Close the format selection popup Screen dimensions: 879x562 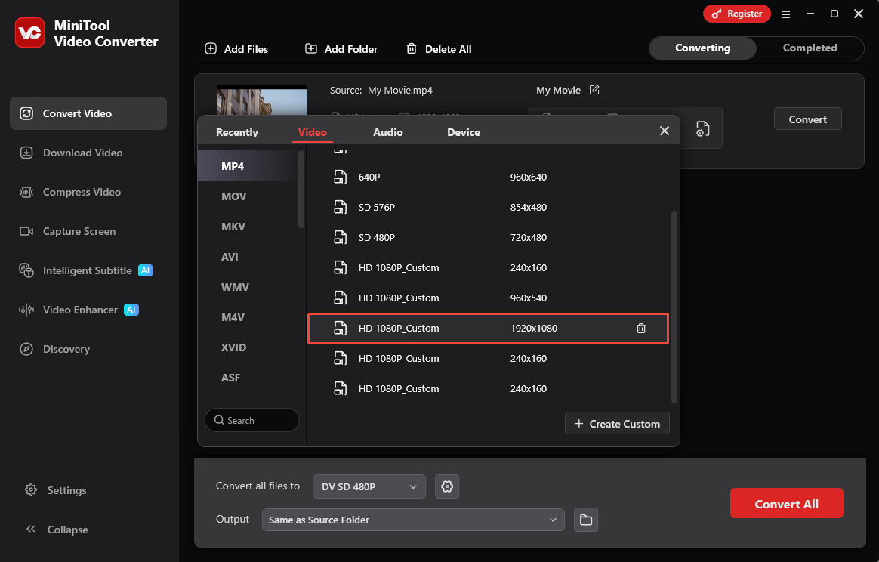pos(665,131)
